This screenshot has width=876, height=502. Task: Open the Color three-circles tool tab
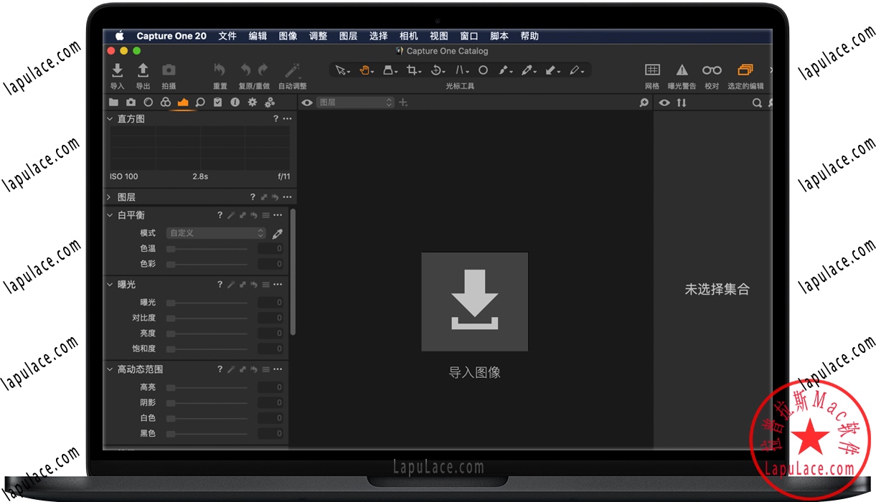tap(165, 103)
